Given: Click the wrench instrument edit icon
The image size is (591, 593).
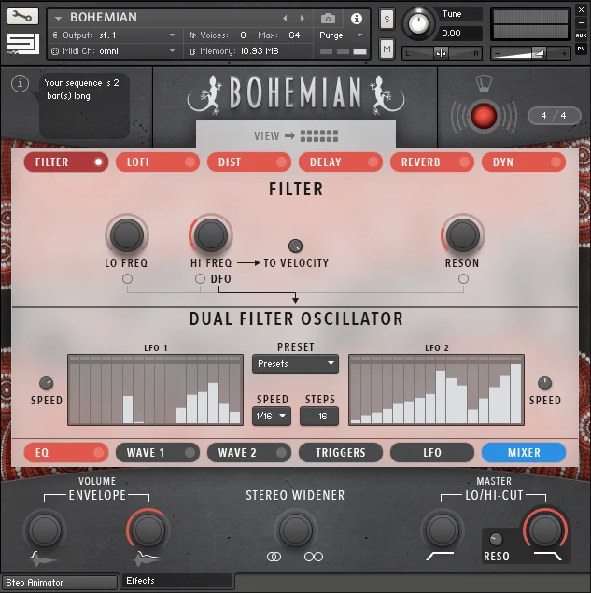Looking at the screenshot, I should [22, 16].
